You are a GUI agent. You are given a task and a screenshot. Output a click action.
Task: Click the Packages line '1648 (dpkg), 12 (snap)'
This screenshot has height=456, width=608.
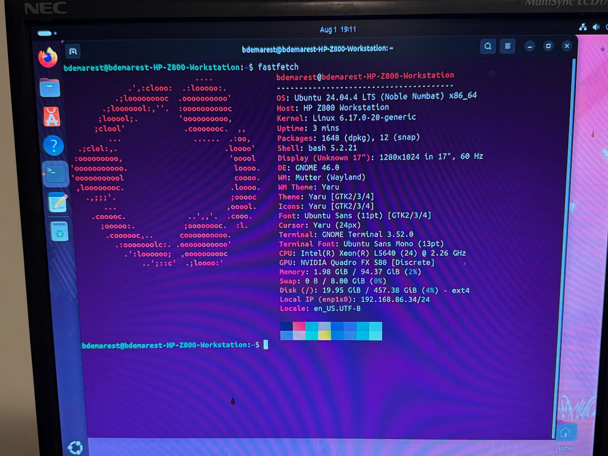(348, 138)
